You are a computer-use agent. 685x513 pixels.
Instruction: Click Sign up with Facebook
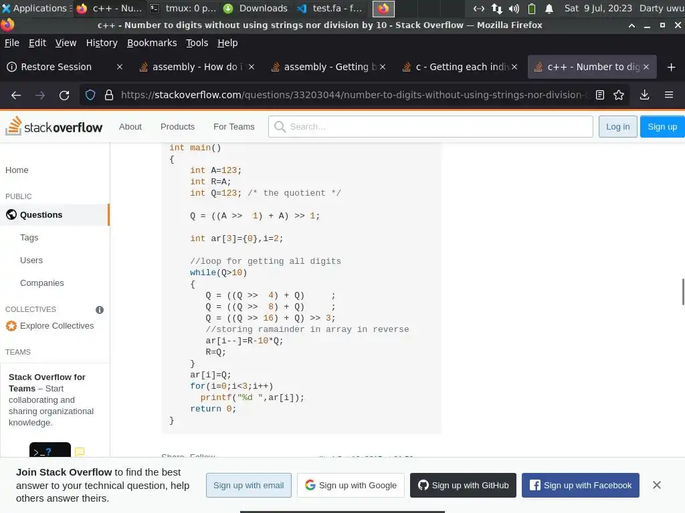point(581,485)
